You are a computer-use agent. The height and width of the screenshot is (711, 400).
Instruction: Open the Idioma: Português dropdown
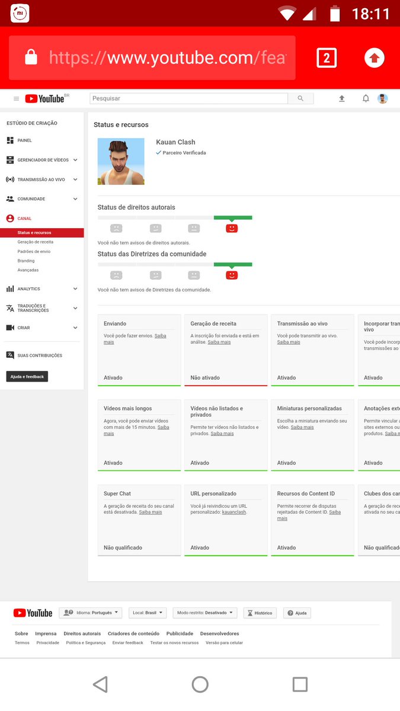click(91, 613)
